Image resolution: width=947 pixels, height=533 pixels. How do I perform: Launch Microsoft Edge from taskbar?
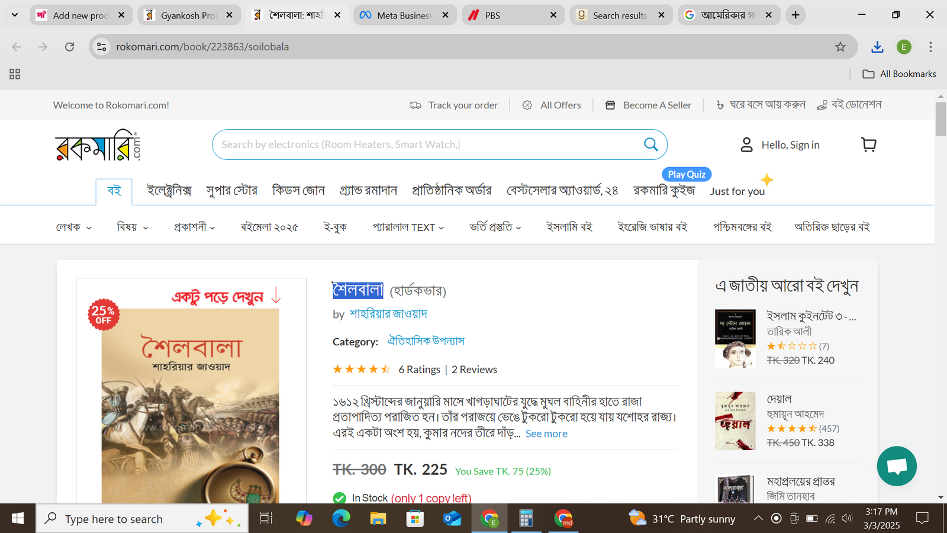point(341,519)
